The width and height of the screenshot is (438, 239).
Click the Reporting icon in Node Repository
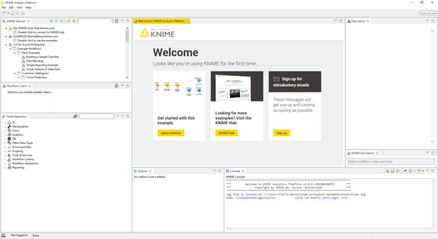tap(9, 167)
